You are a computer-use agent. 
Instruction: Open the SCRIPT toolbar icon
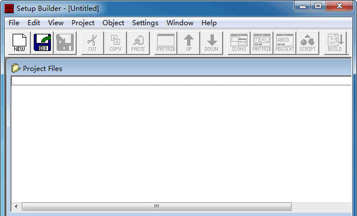[x=308, y=43]
